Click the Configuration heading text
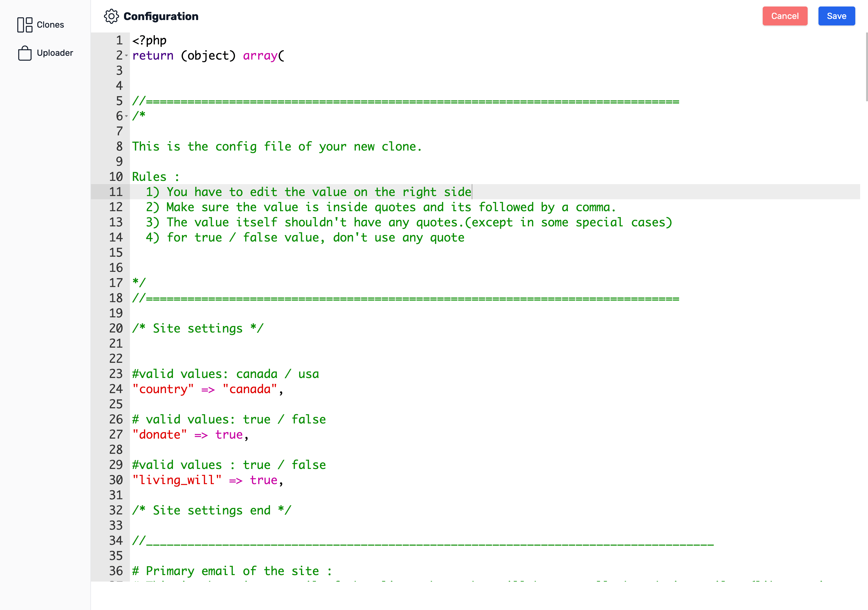The image size is (868, 610). point(161,16)
